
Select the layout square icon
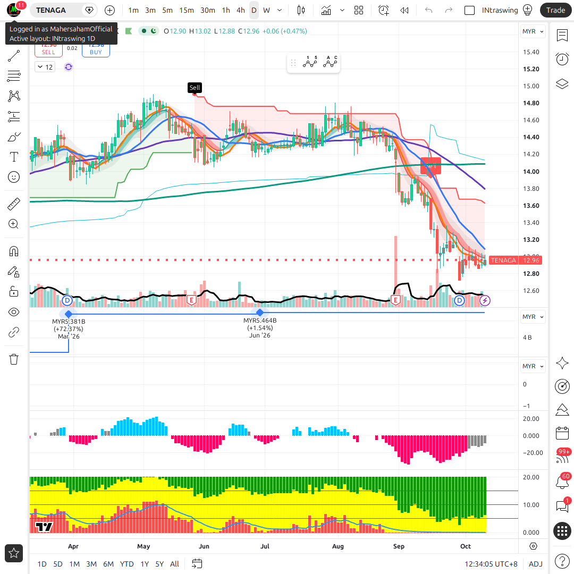click(x=469, y=10)
